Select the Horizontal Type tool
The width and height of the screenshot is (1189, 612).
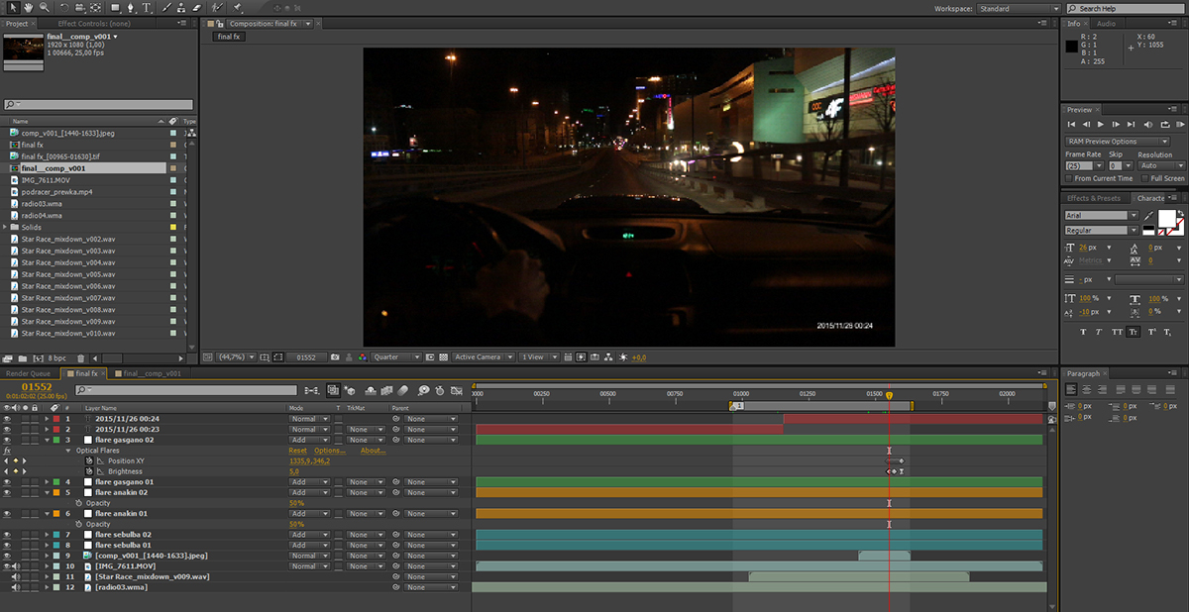coord(148,8)
